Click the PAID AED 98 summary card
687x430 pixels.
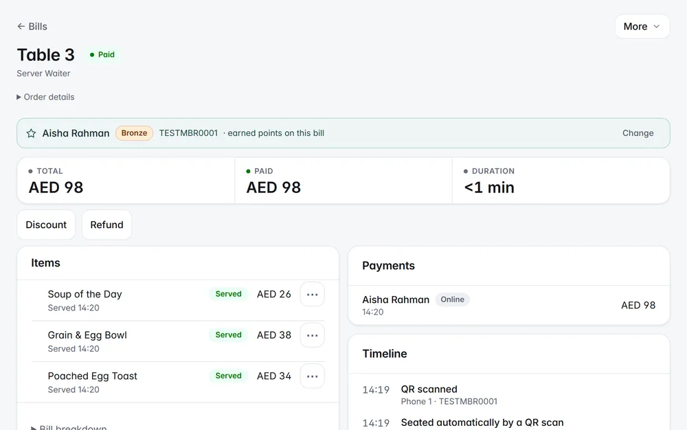(x=343, y=181)
